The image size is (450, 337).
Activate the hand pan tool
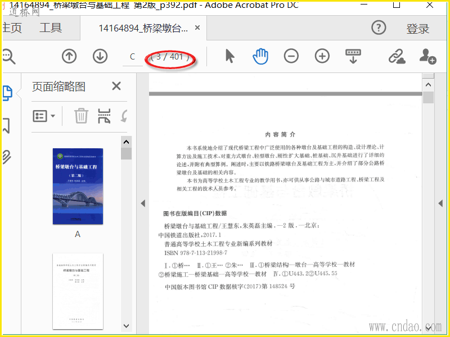pyautogui.click(x=260, y=56)
